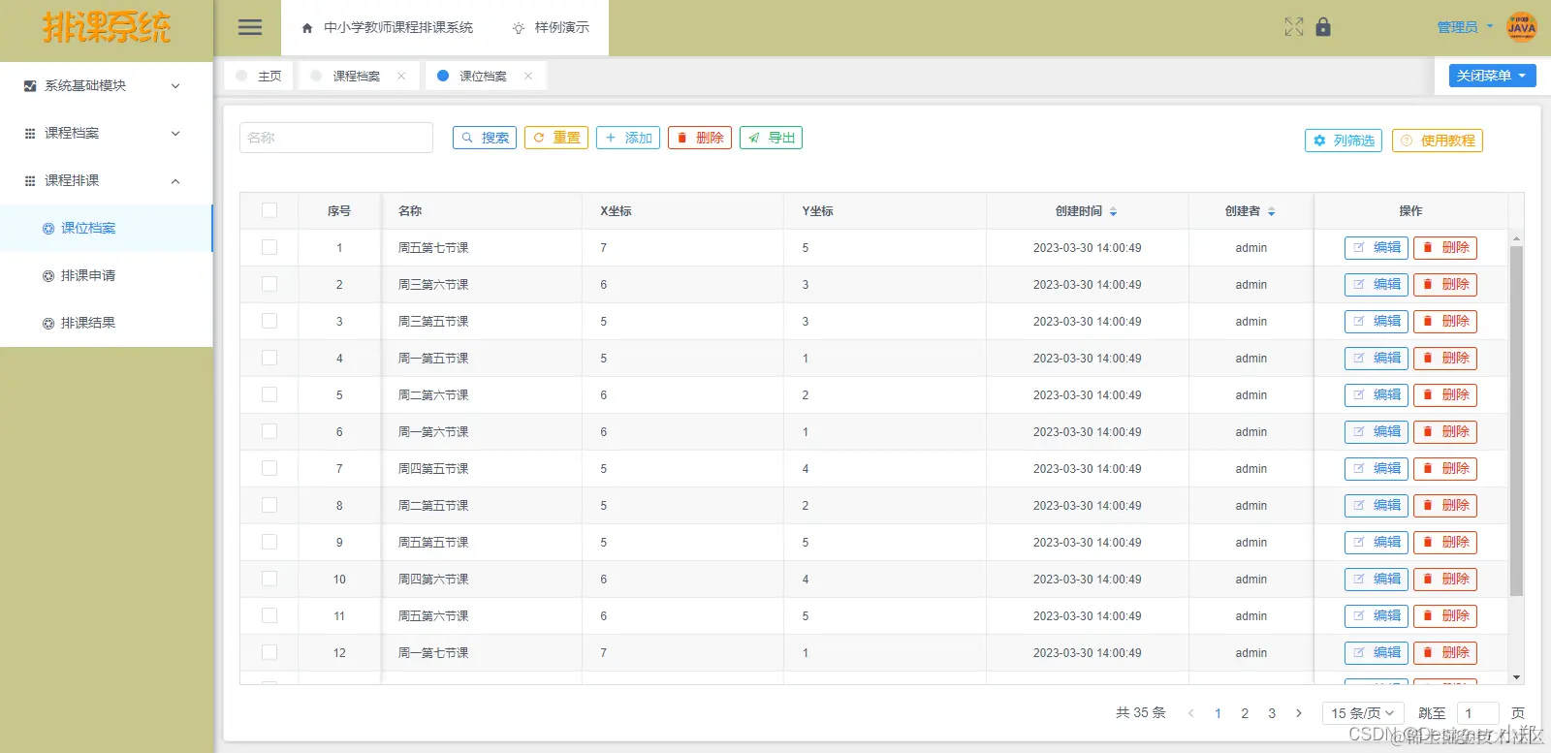Viewport: 1551px width, 753px height.
Task: Tick checkbox for 周四第五节课 row
Action: coord(269,468)
